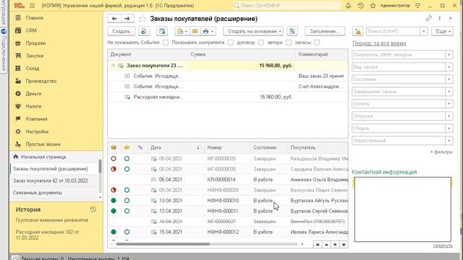Open the notifications bell
The image size is (463, 260).
(348, 6)
